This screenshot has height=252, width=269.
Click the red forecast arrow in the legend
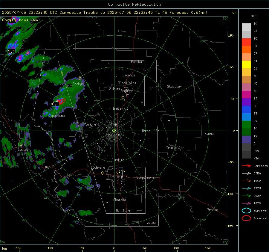click(246, 166)
